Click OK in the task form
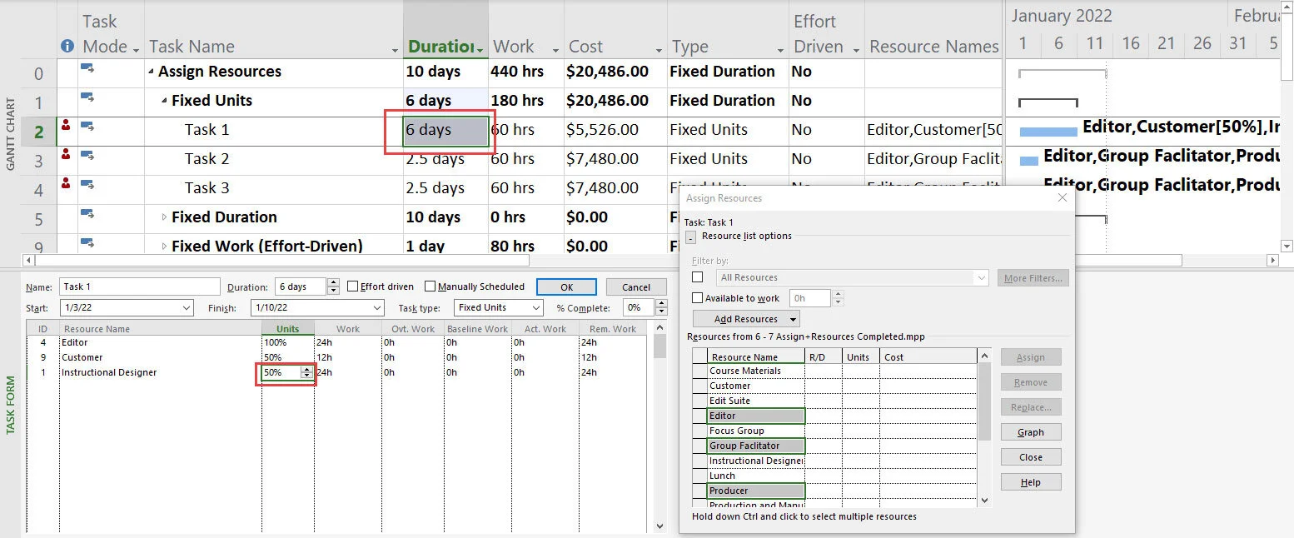Image resolution: width=1294 pixels, height=538 pixels. pos(566,286)
